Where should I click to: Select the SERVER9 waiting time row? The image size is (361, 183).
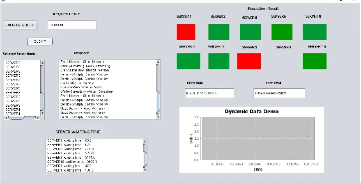tap(94, 158)
